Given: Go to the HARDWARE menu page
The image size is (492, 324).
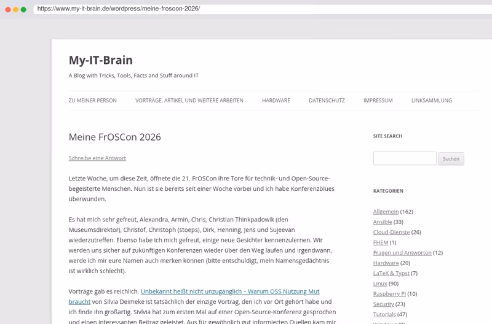Looking at the screenshot, I should click(x=276, y=101).
